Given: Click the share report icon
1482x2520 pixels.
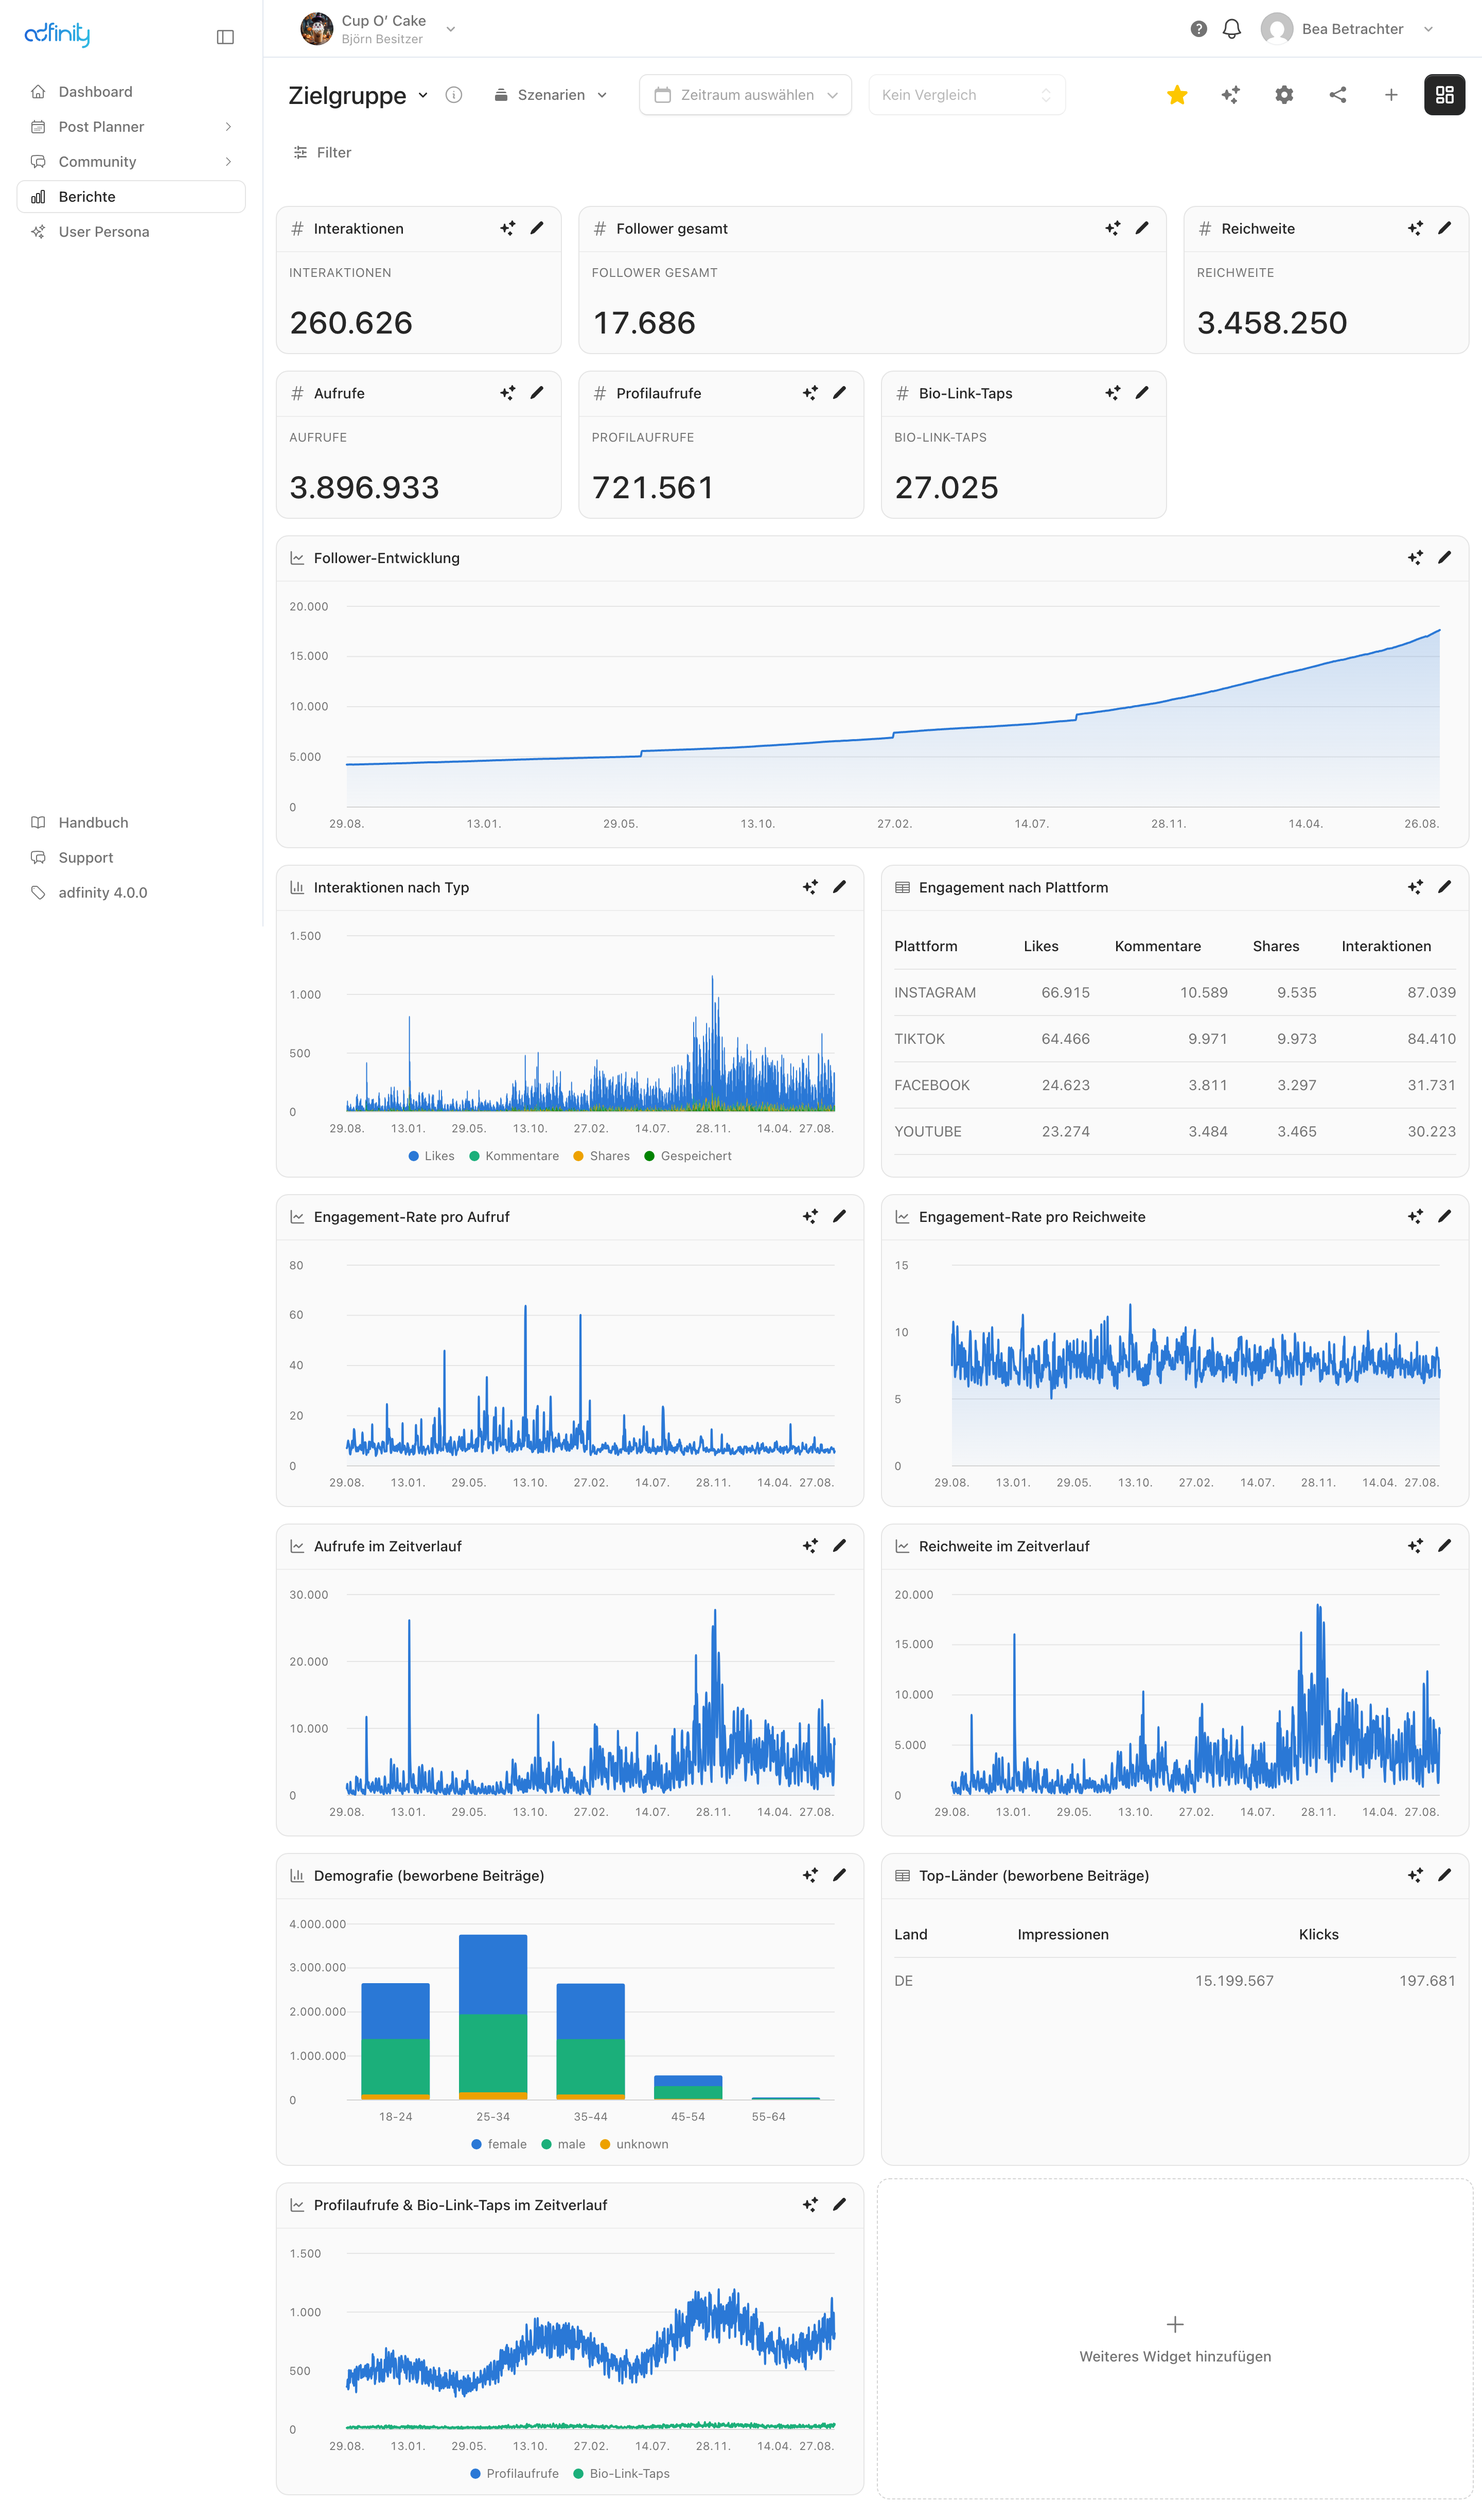Looking at the screenshot, I should [x=1338, y=95].
